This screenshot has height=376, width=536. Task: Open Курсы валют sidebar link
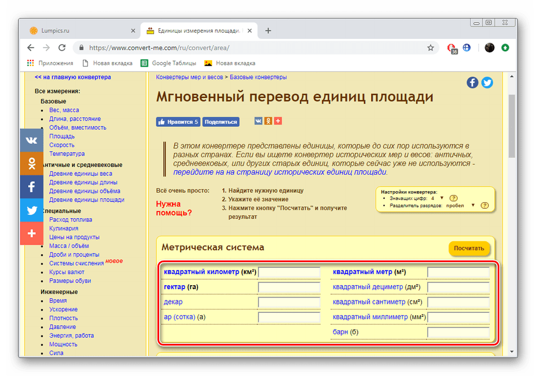67,272
